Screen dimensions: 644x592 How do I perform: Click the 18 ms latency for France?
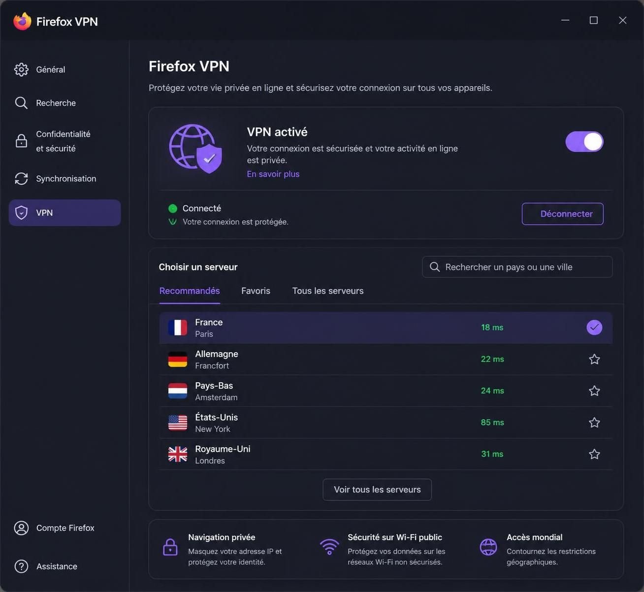492,328
